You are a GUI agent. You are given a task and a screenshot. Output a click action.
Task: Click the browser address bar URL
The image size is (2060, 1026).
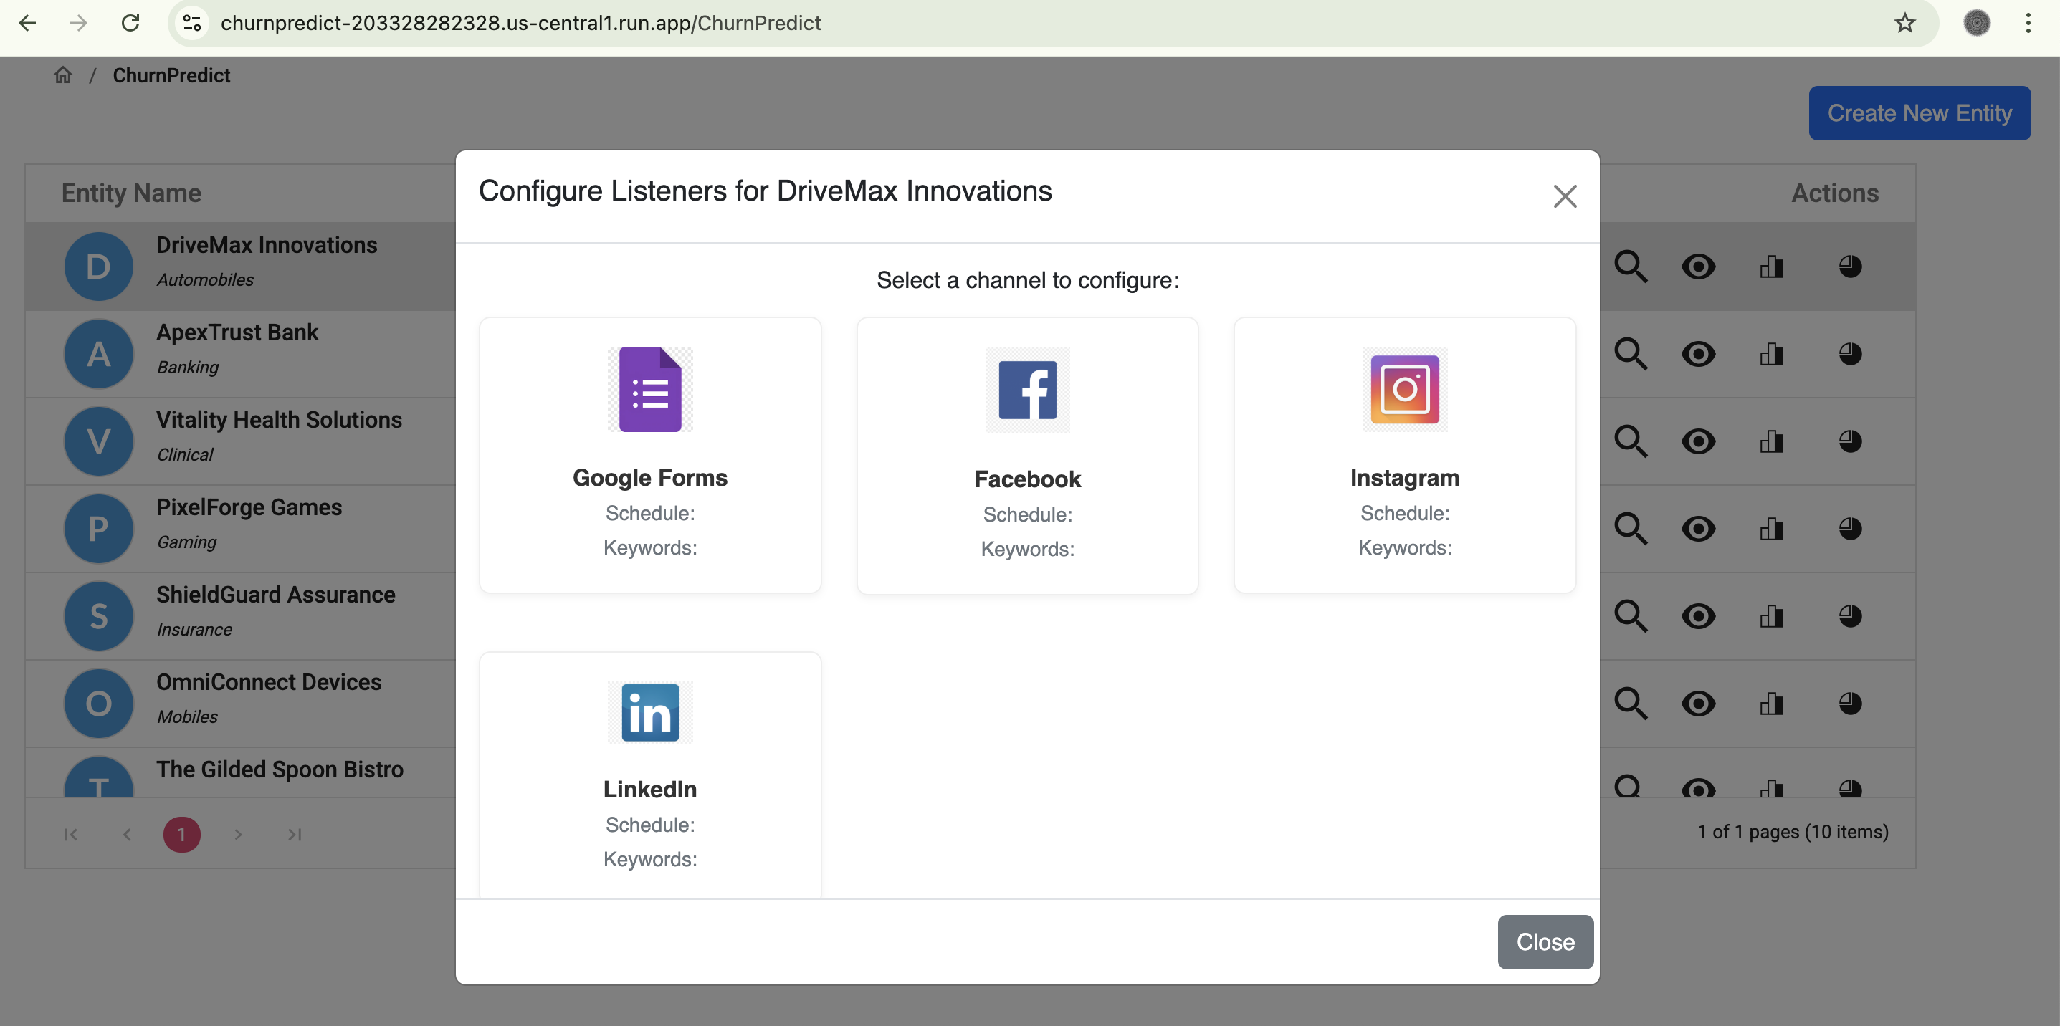coord(520,22)
